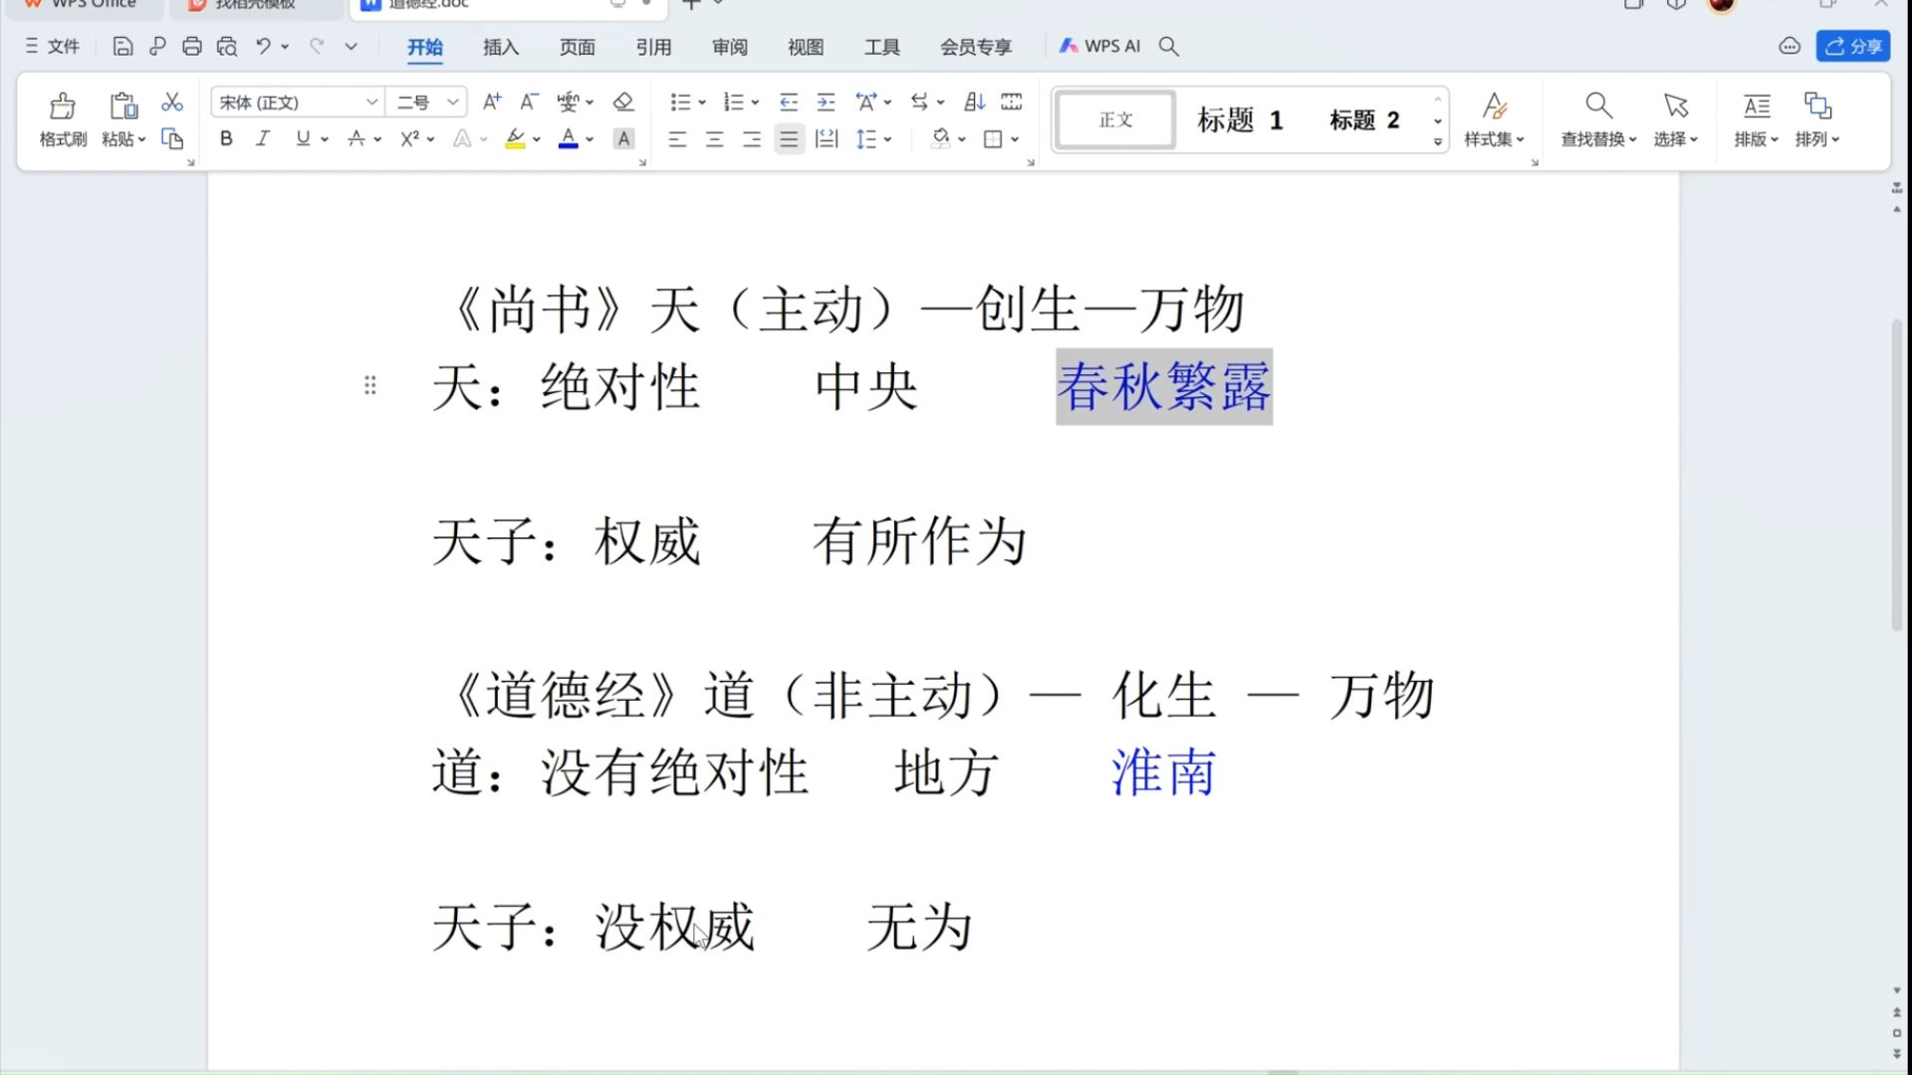
Task: Increase font size with A+ icon
Action: tap(492, 102)
